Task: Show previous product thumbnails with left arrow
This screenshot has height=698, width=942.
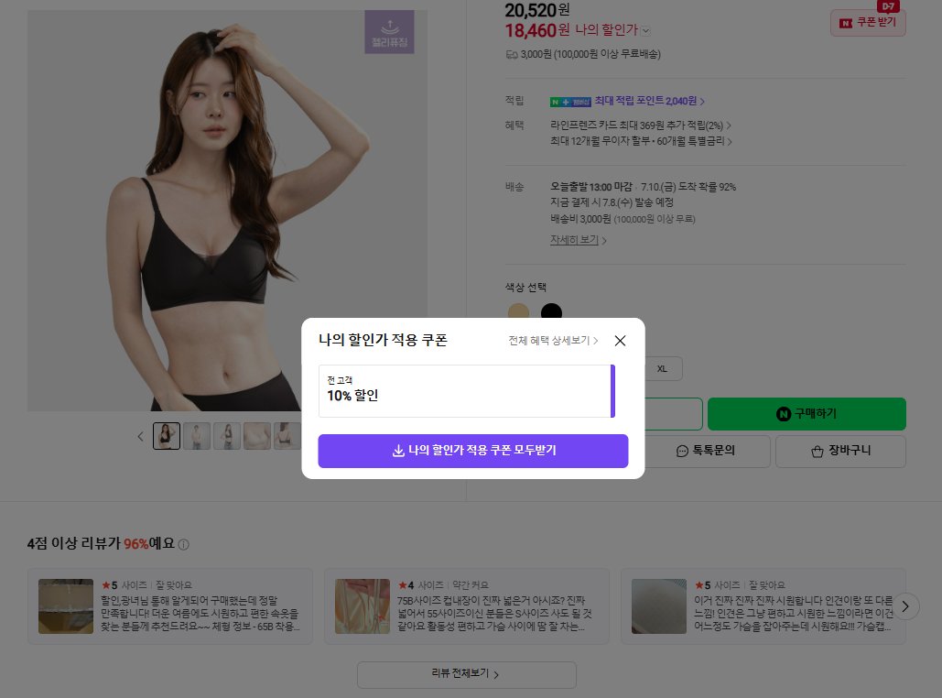Action: pos(141,436)
